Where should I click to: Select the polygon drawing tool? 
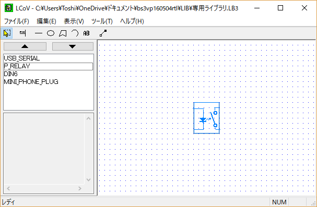[63, 33]
